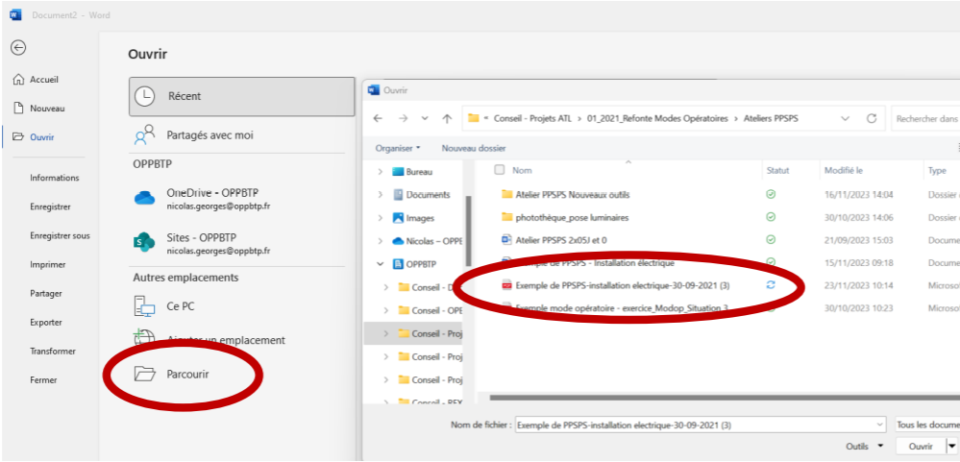Select Enregistrer sous in the left menu
This screenshot has height=462, width=960.
[x=60, y=235]
